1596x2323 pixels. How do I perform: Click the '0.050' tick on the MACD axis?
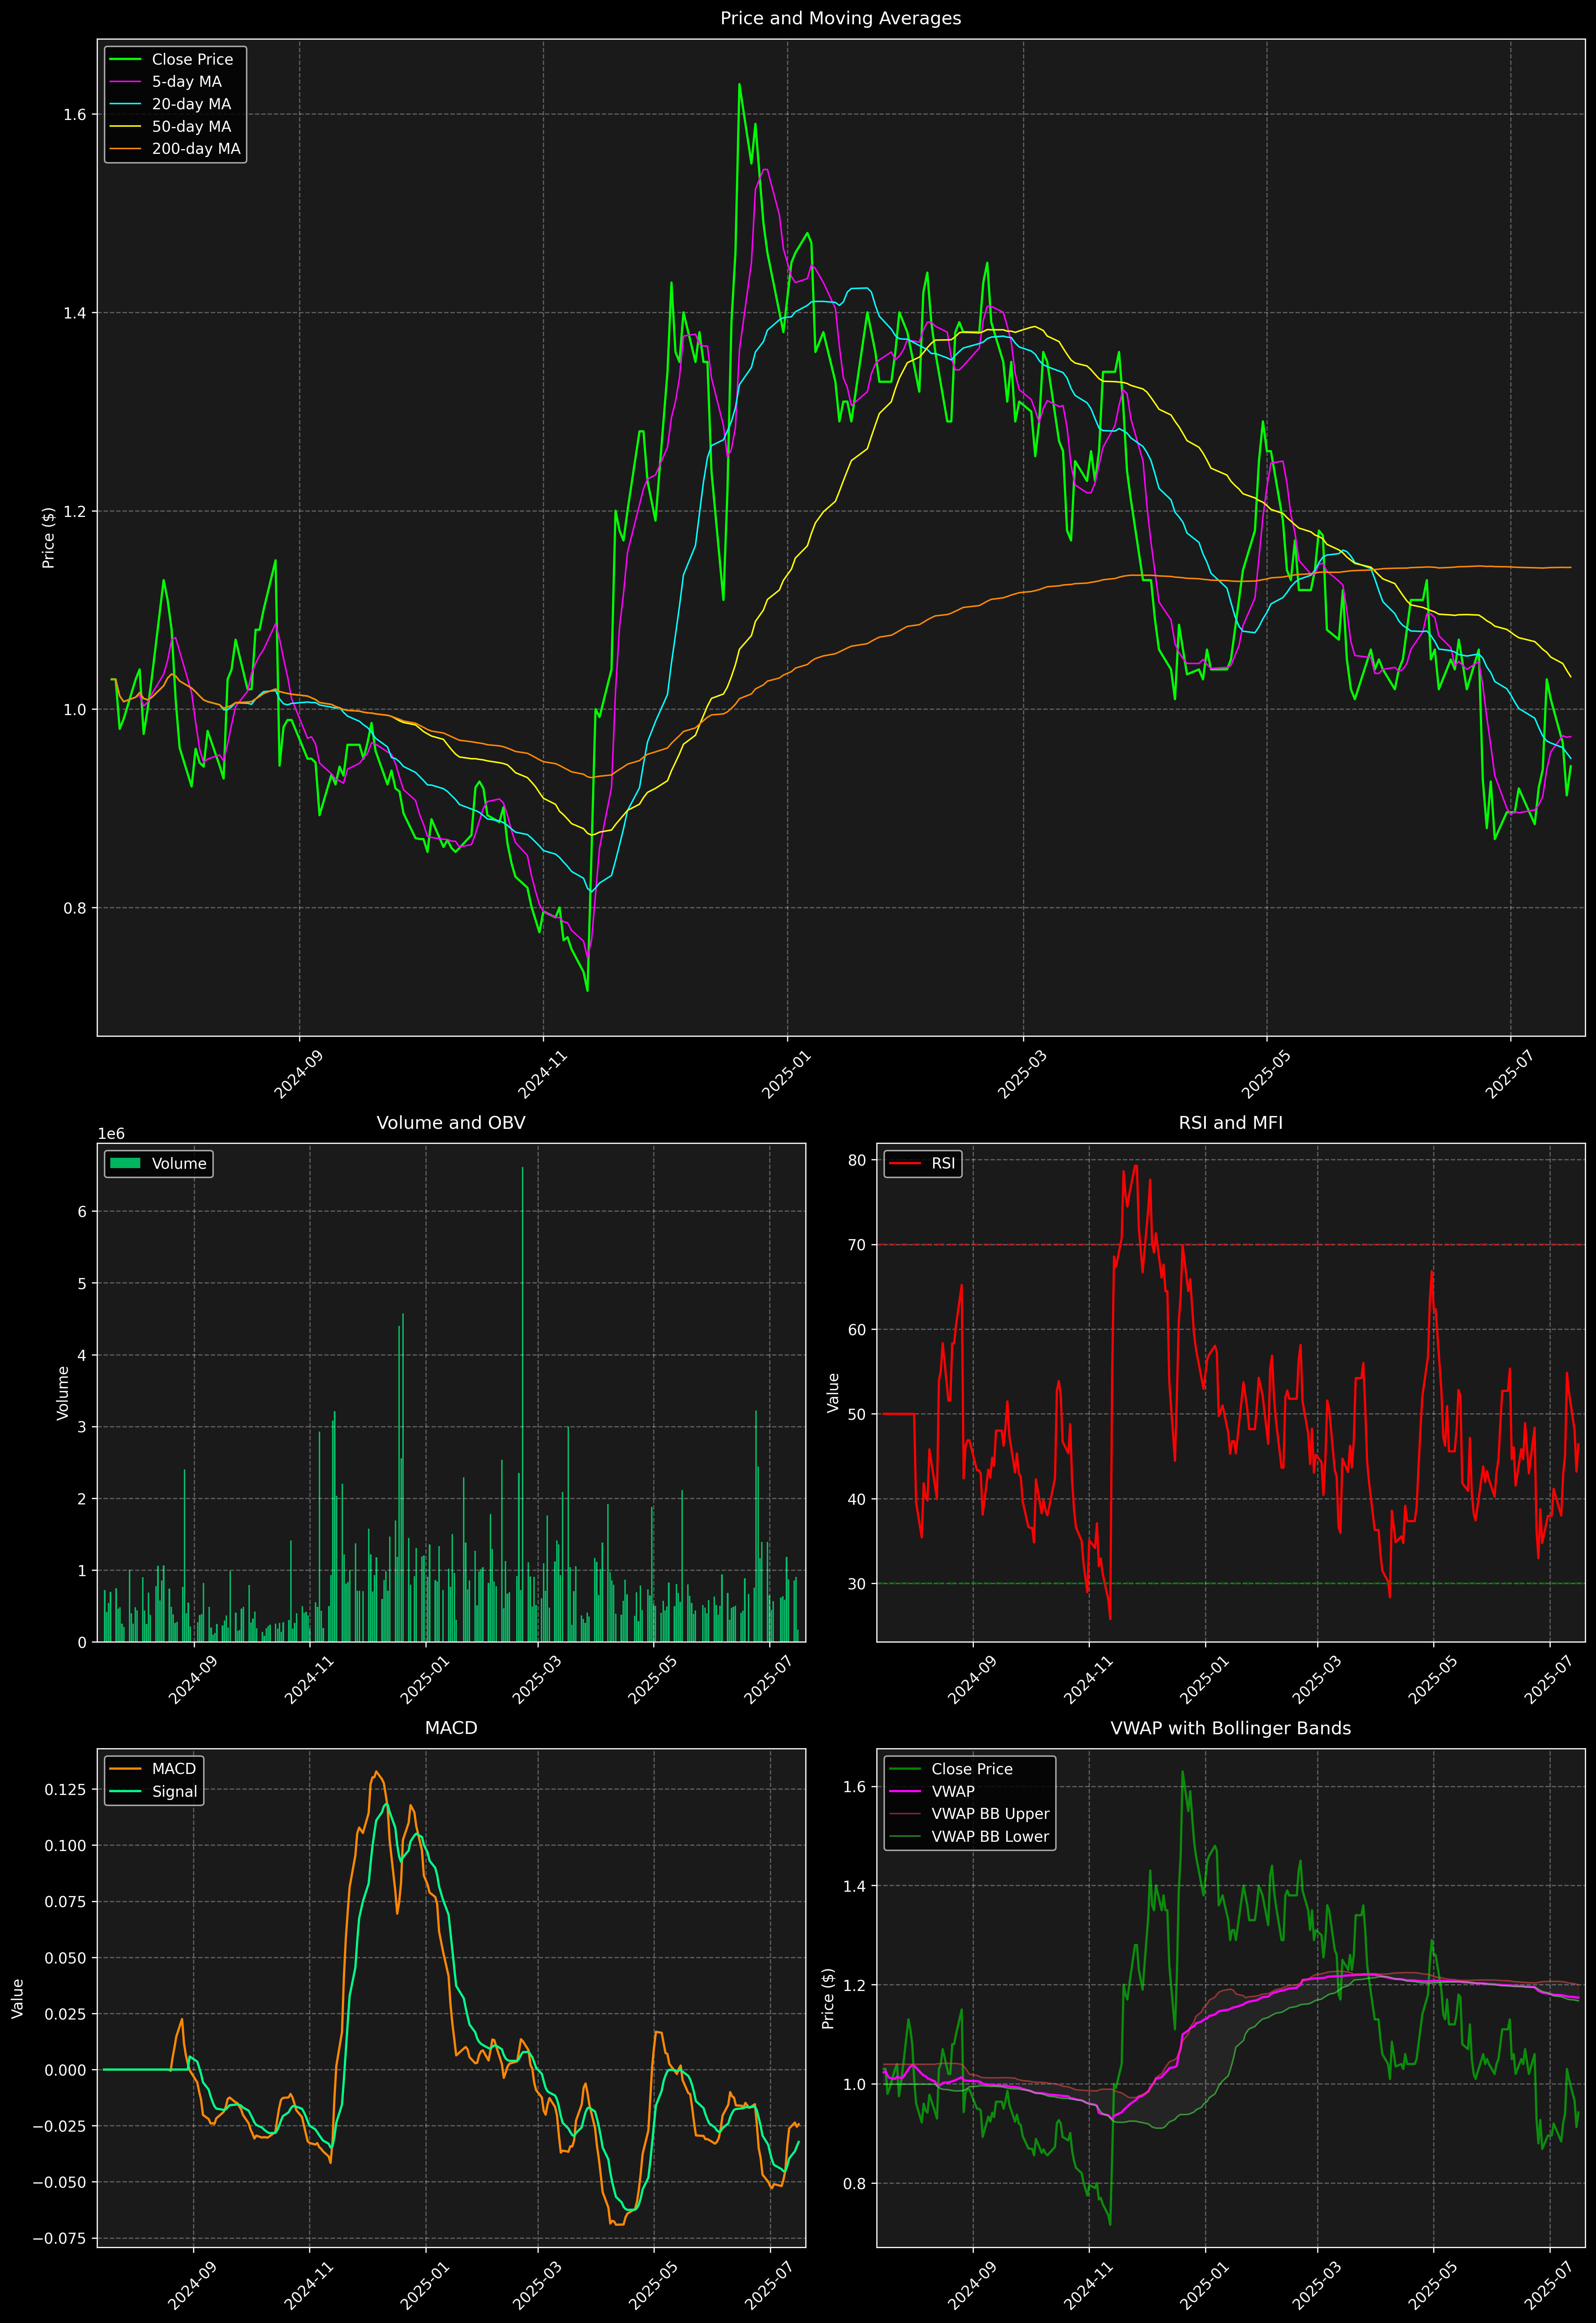[66, 1958]
